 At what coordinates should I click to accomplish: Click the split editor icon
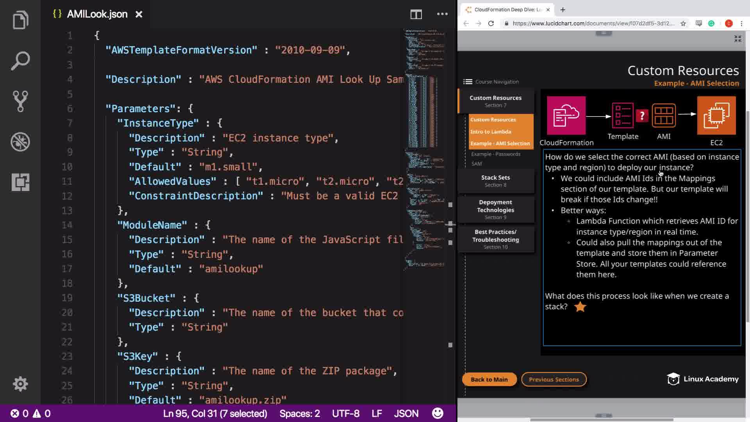(416, 14)
